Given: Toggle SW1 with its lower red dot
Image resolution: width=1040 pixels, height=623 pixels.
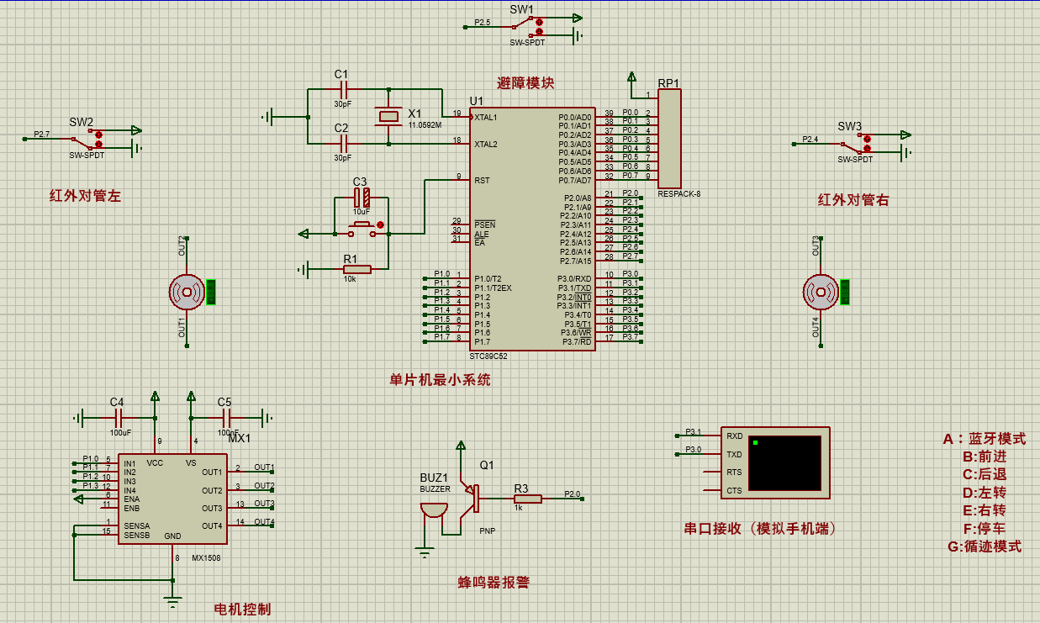Looking at the screenshot, I should click(540, 32).
